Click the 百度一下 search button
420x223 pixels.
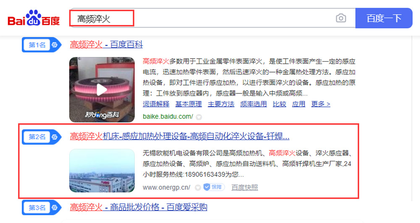point(384,18)
